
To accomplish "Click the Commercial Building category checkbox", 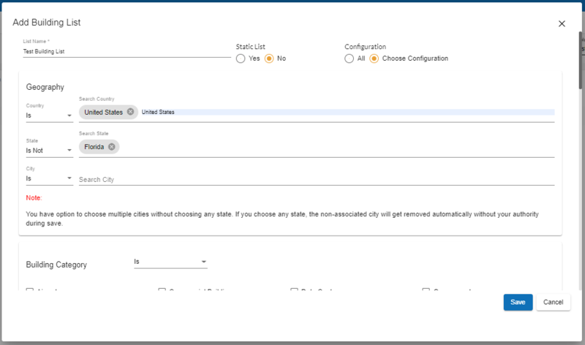I will coord(162,291).
